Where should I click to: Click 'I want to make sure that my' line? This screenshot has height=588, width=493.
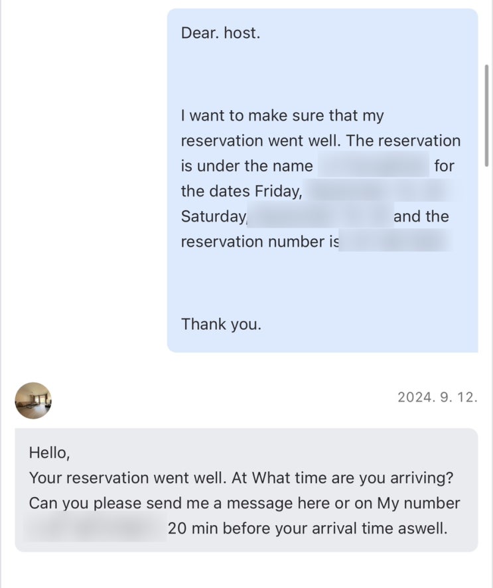[282, 115]
